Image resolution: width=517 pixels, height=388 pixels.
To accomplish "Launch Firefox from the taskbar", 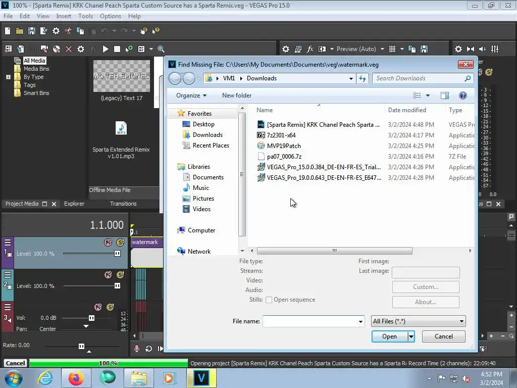I will [x=76, y=378].
